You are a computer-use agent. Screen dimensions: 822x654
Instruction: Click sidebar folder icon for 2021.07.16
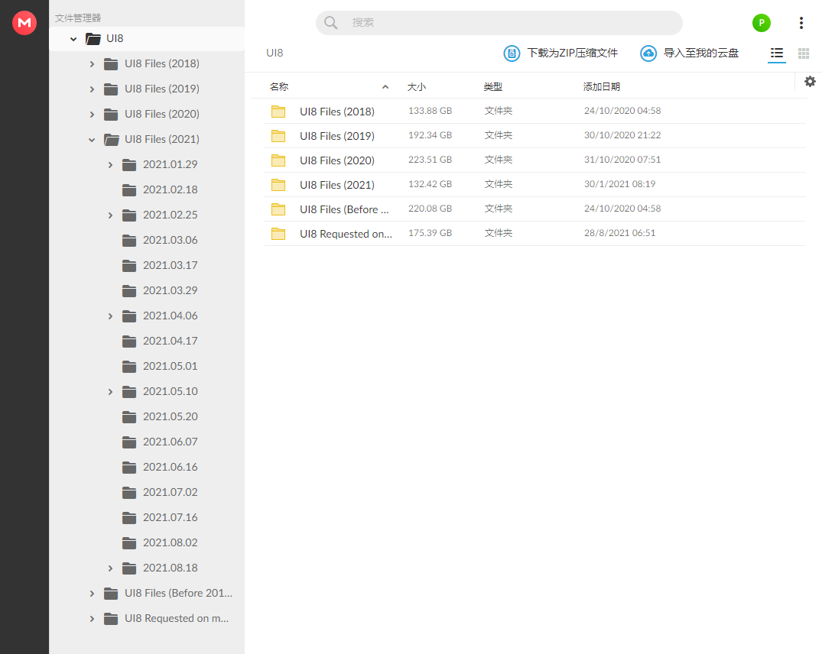(129, 518)
